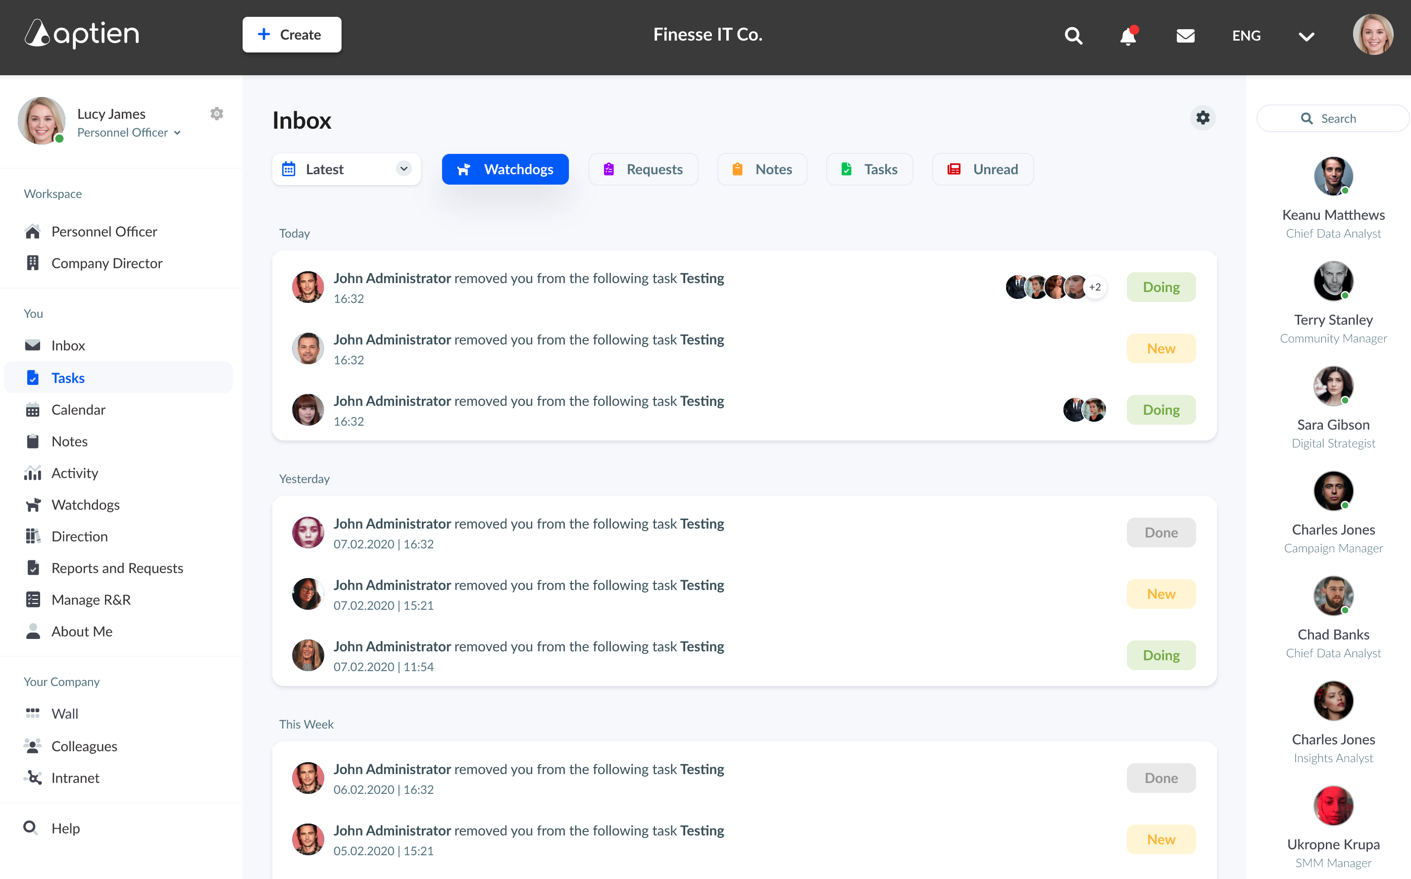
Task: Open the mail envelope icon
Action: pyautogui.click(x=1185, y=36)
